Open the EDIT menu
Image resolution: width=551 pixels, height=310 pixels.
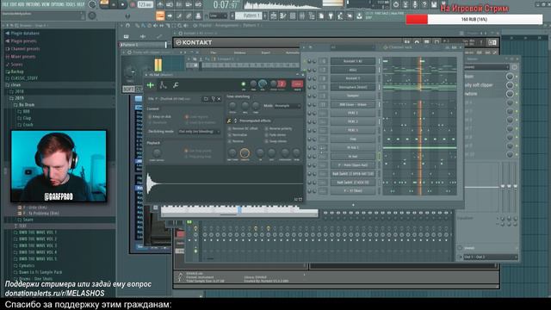15,4
